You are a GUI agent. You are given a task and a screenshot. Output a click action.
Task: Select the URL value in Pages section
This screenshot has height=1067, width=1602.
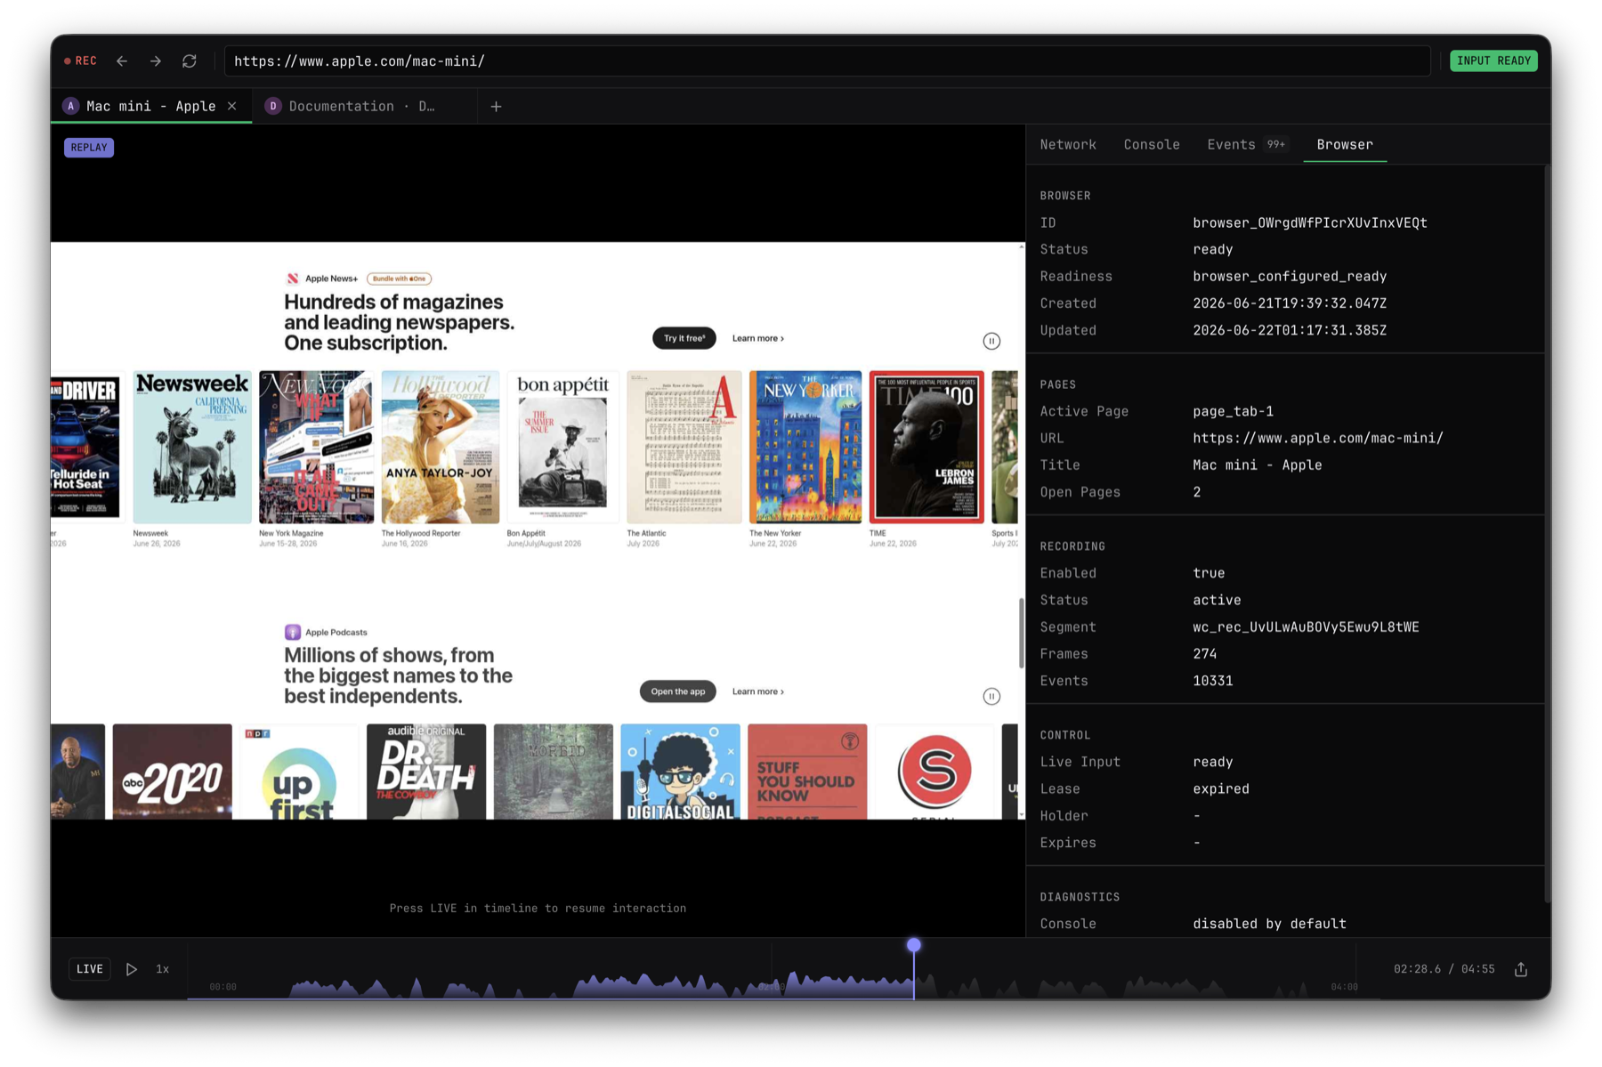(1318, 438)
